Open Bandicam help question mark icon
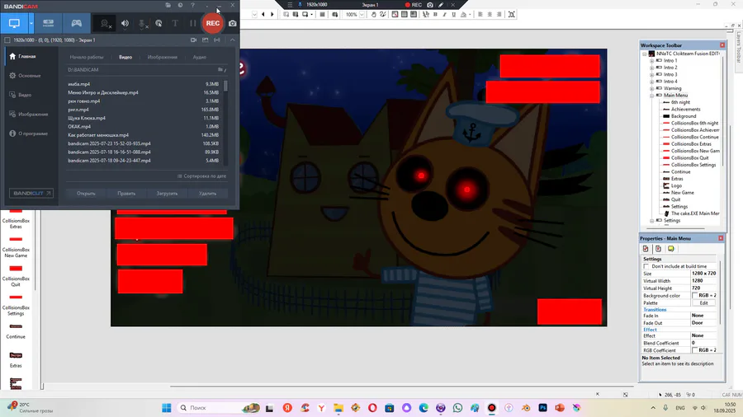 coord(192,5)
